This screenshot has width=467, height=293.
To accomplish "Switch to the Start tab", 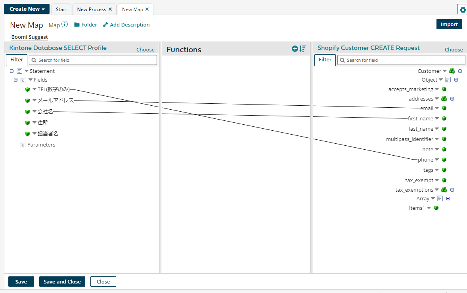I will pos(61,9).
